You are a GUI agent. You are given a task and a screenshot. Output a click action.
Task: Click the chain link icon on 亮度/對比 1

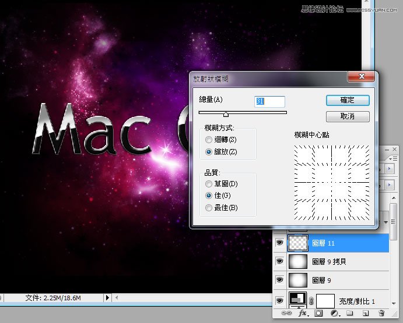[311, 301]
